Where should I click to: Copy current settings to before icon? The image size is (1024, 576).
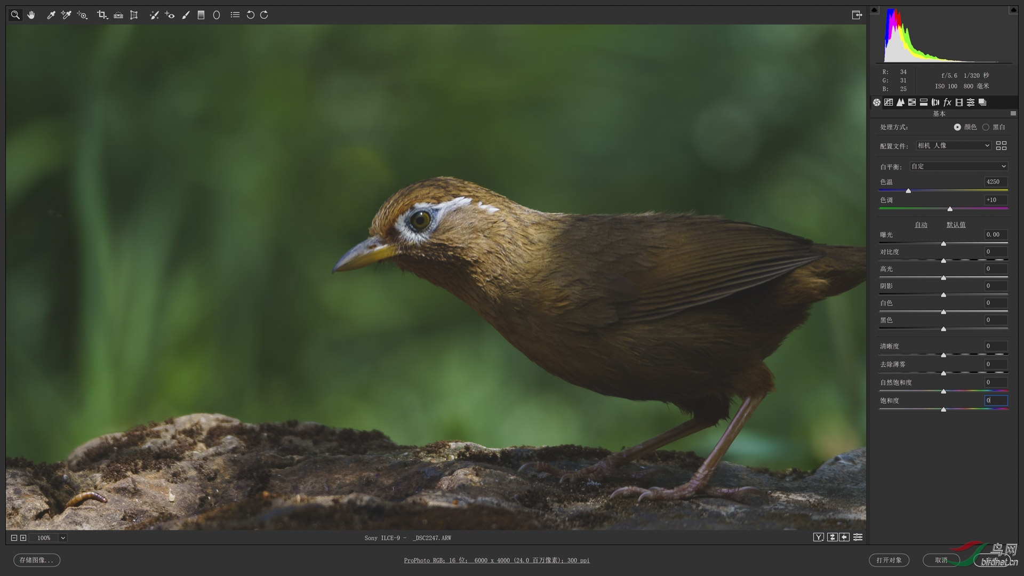[x=844, y=538]
